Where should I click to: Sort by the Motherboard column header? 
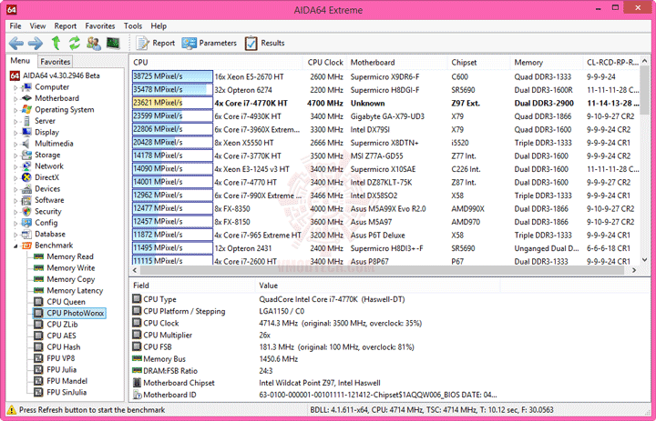tap(396, 62)
